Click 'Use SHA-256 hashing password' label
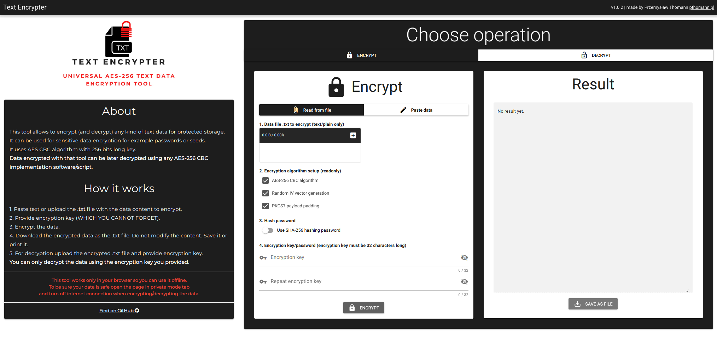 [x=309, y=230]
